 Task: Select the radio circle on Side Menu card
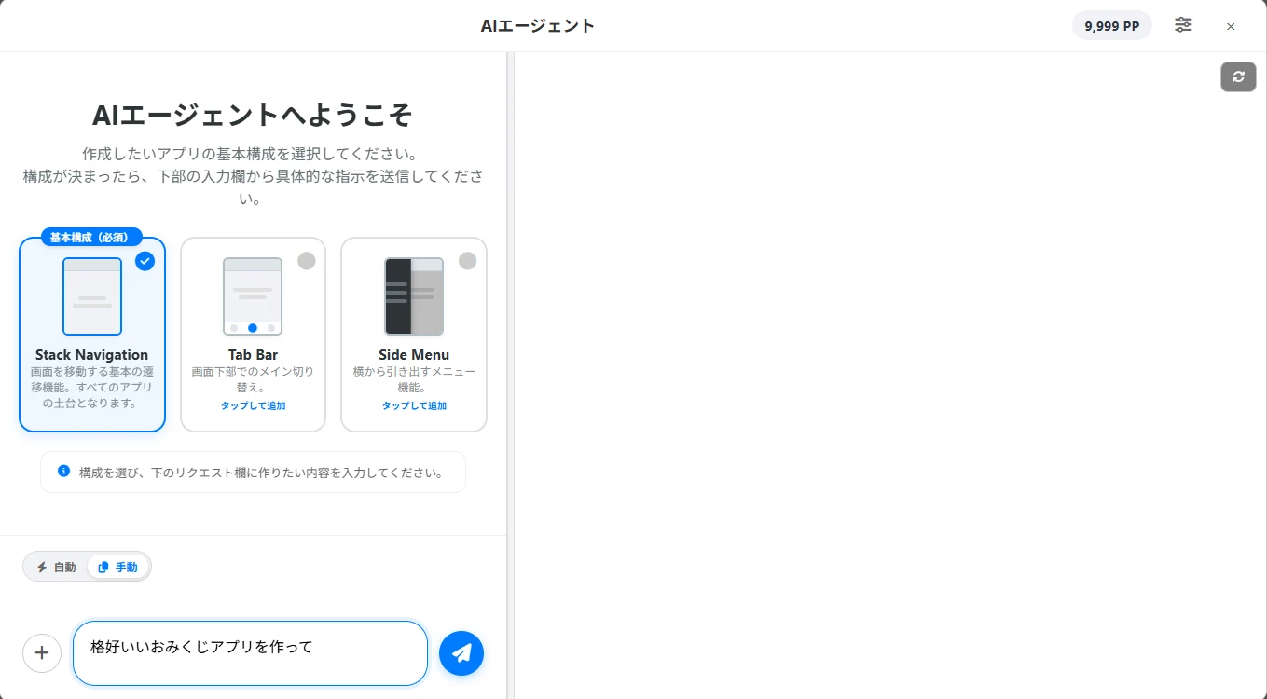point(467,261)
